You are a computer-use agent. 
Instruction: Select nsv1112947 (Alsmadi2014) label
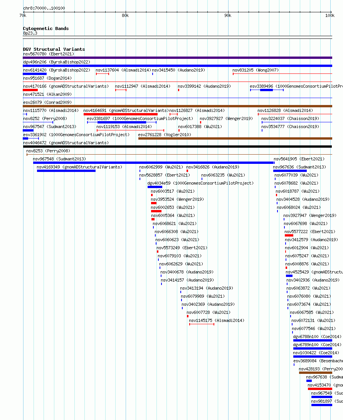point(143,86)
